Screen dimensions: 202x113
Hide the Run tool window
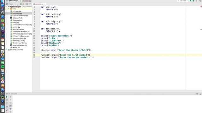coord(200,94)
